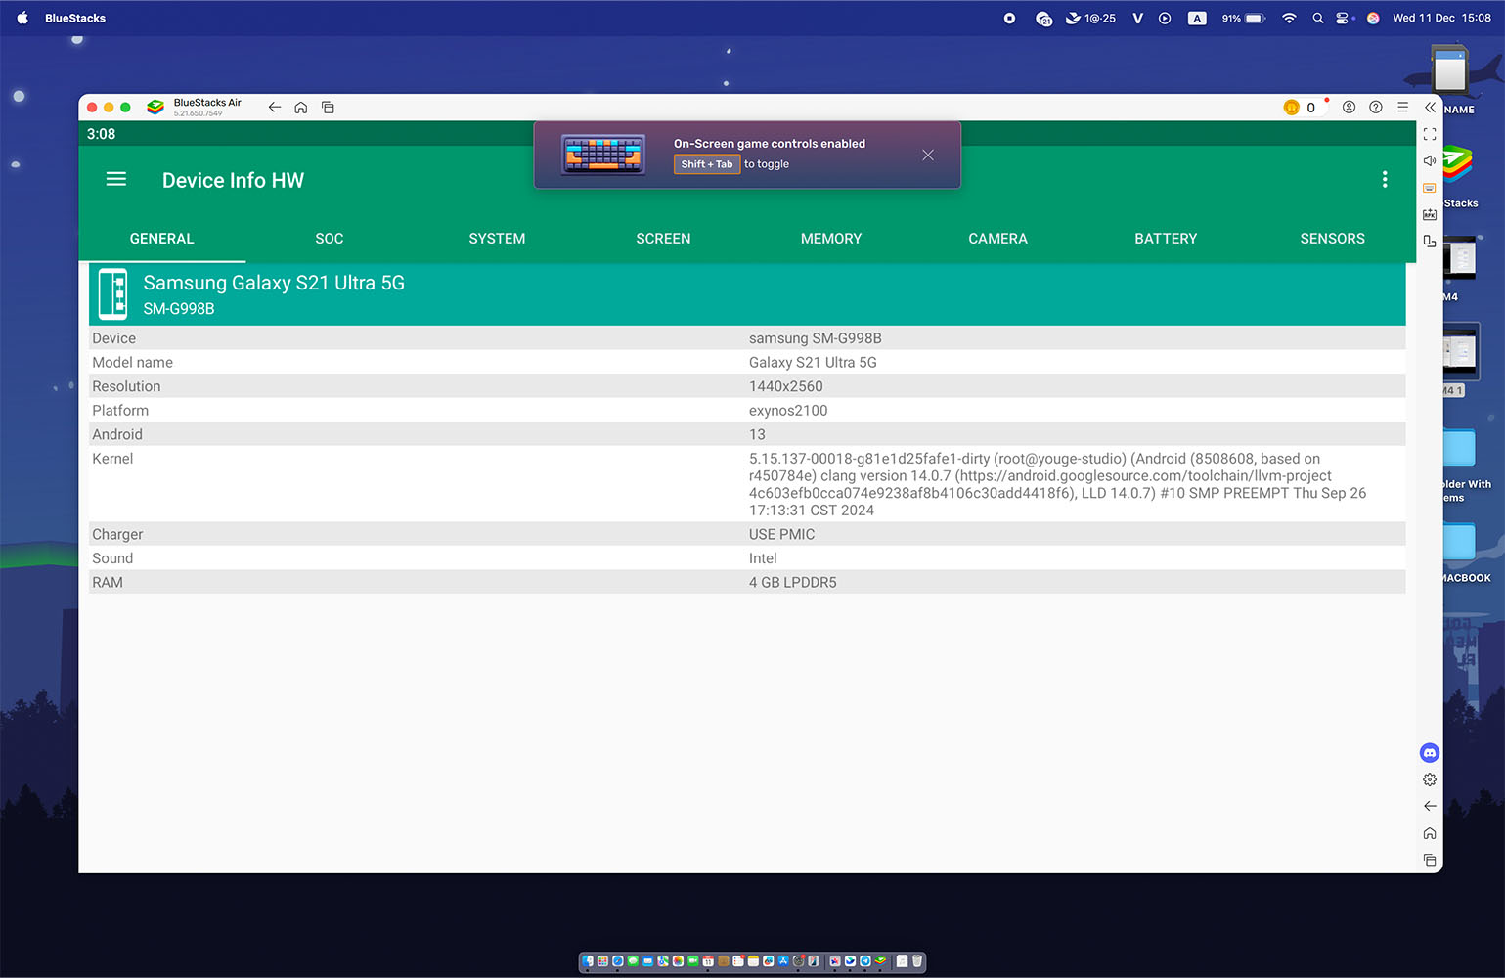The image size is (1505, 978).
Task: Open recent apps from title bar icon
Action: pos(329,108)
